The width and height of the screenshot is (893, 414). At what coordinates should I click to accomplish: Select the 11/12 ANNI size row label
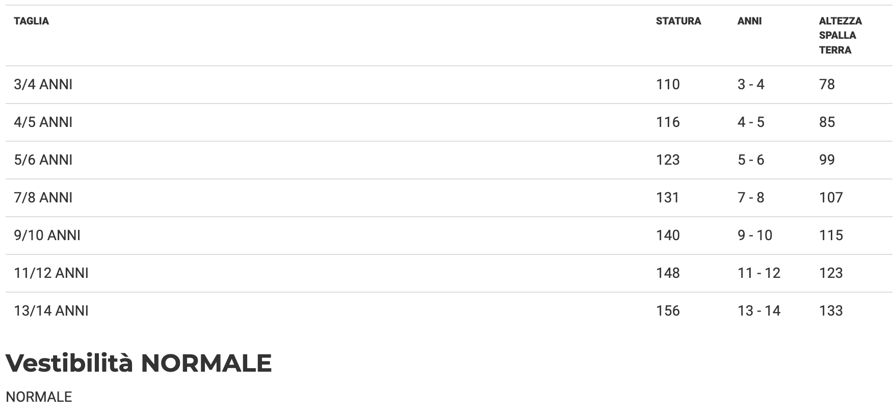coord(51,273)
